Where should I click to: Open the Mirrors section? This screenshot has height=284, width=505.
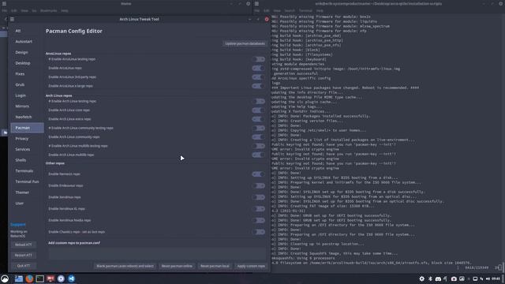27,106
